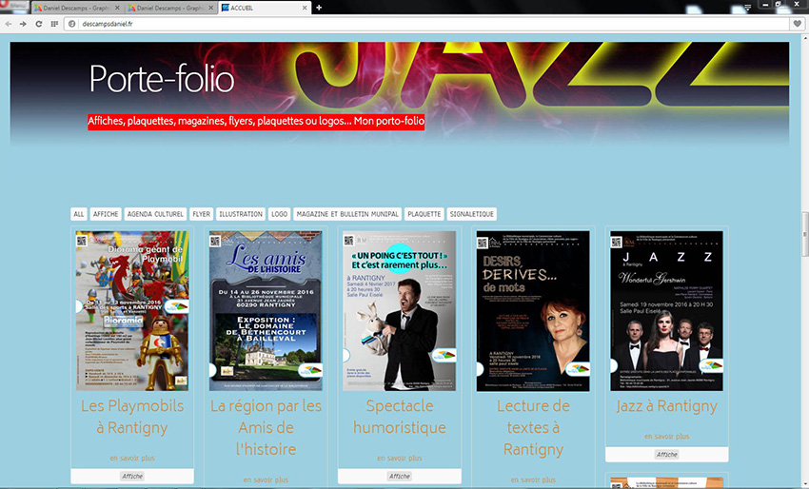The width and height of the screenshot is (809, 489).
Task: Click Affiche tag under Jazz à Rantigny card
Action: click(666, 455)
